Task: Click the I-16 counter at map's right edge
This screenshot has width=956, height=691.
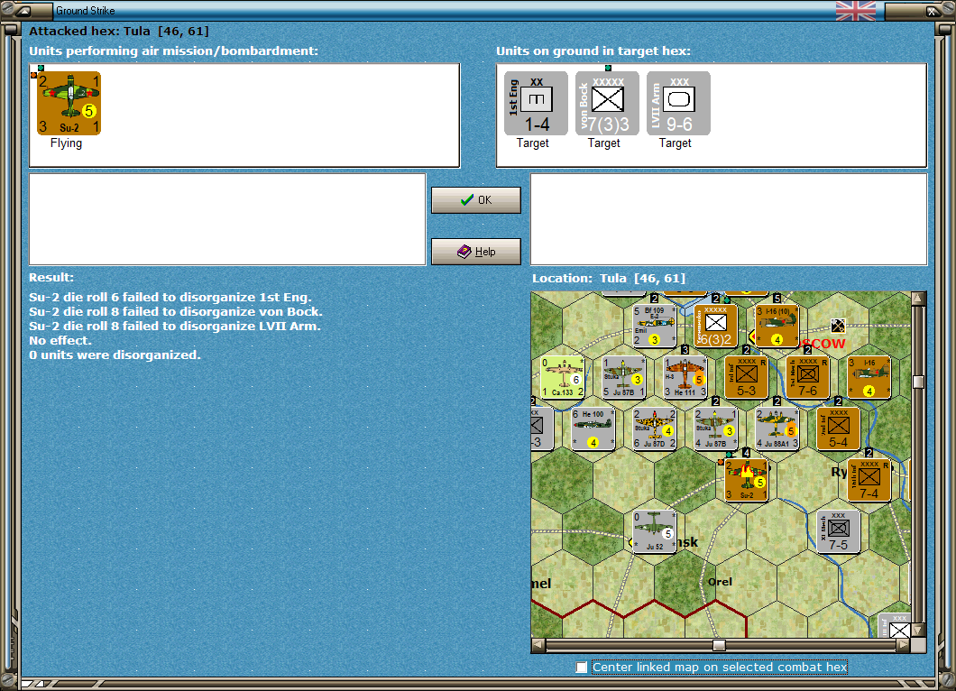Action: 869,377
